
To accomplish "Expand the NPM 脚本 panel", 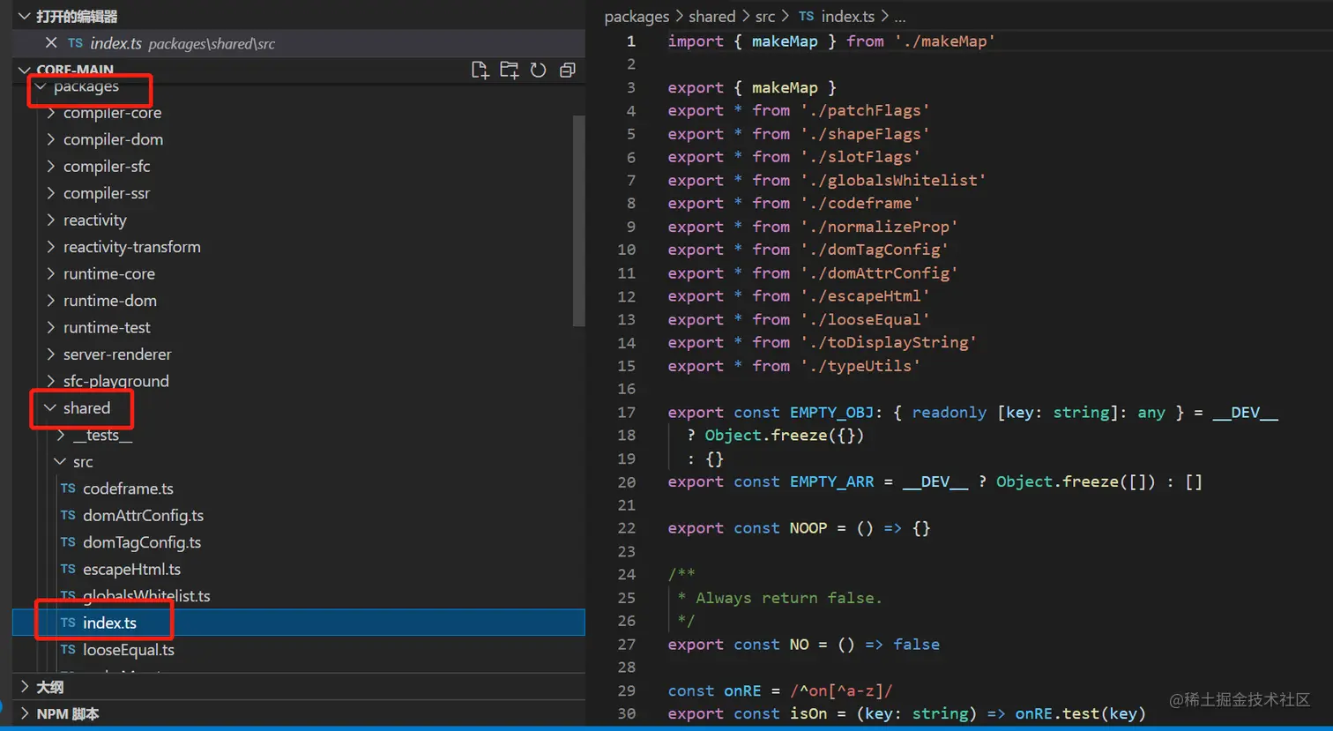I will (25, 714).
